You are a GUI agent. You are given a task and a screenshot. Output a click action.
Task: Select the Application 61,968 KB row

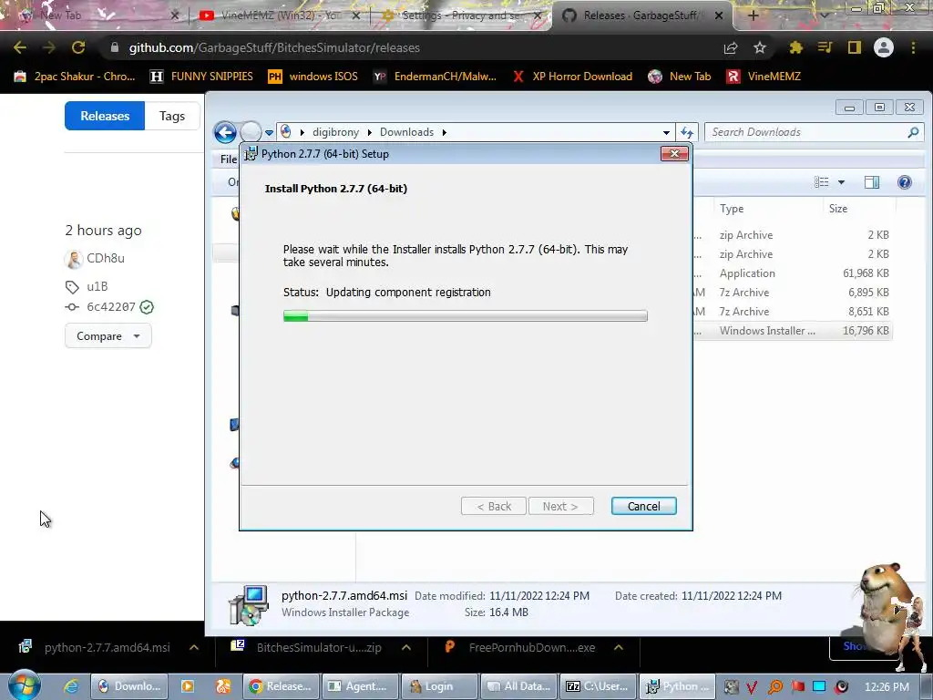pos(795,273)
